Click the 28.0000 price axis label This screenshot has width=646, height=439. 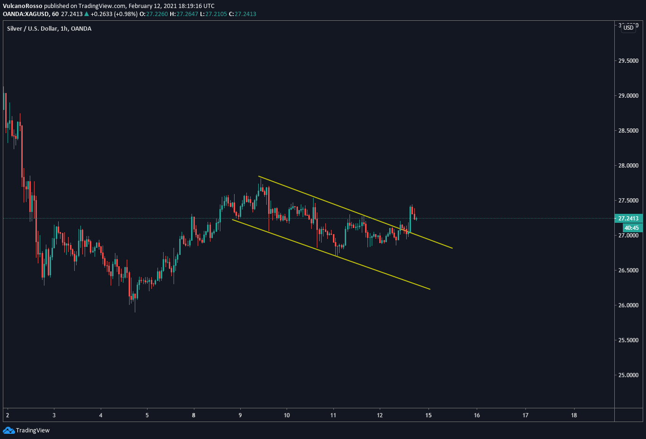(x=629, y=166)
